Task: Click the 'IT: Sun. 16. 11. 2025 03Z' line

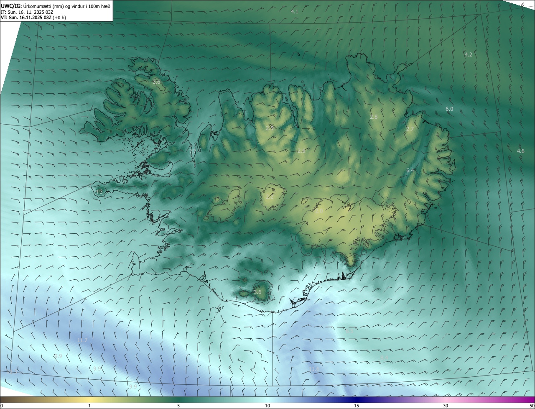Action: click(27, 12)
